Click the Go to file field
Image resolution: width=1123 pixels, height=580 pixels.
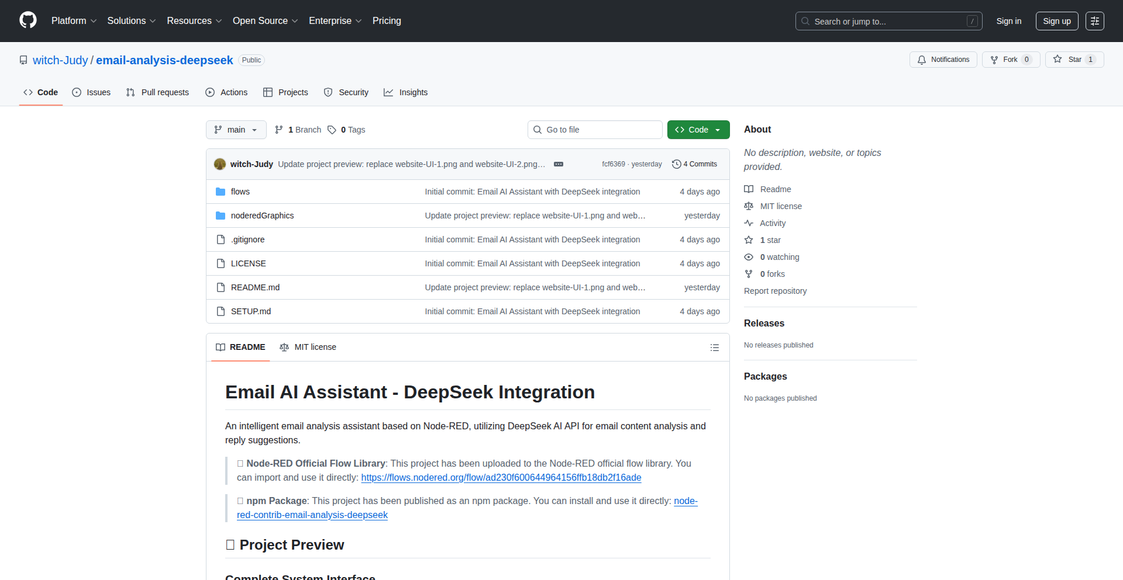click(595, 130)
